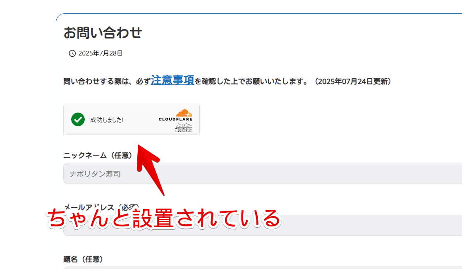Open the 注意事項 hyperlink
The height and width of the screenshot is (269, 462).
tap(172, 81)
